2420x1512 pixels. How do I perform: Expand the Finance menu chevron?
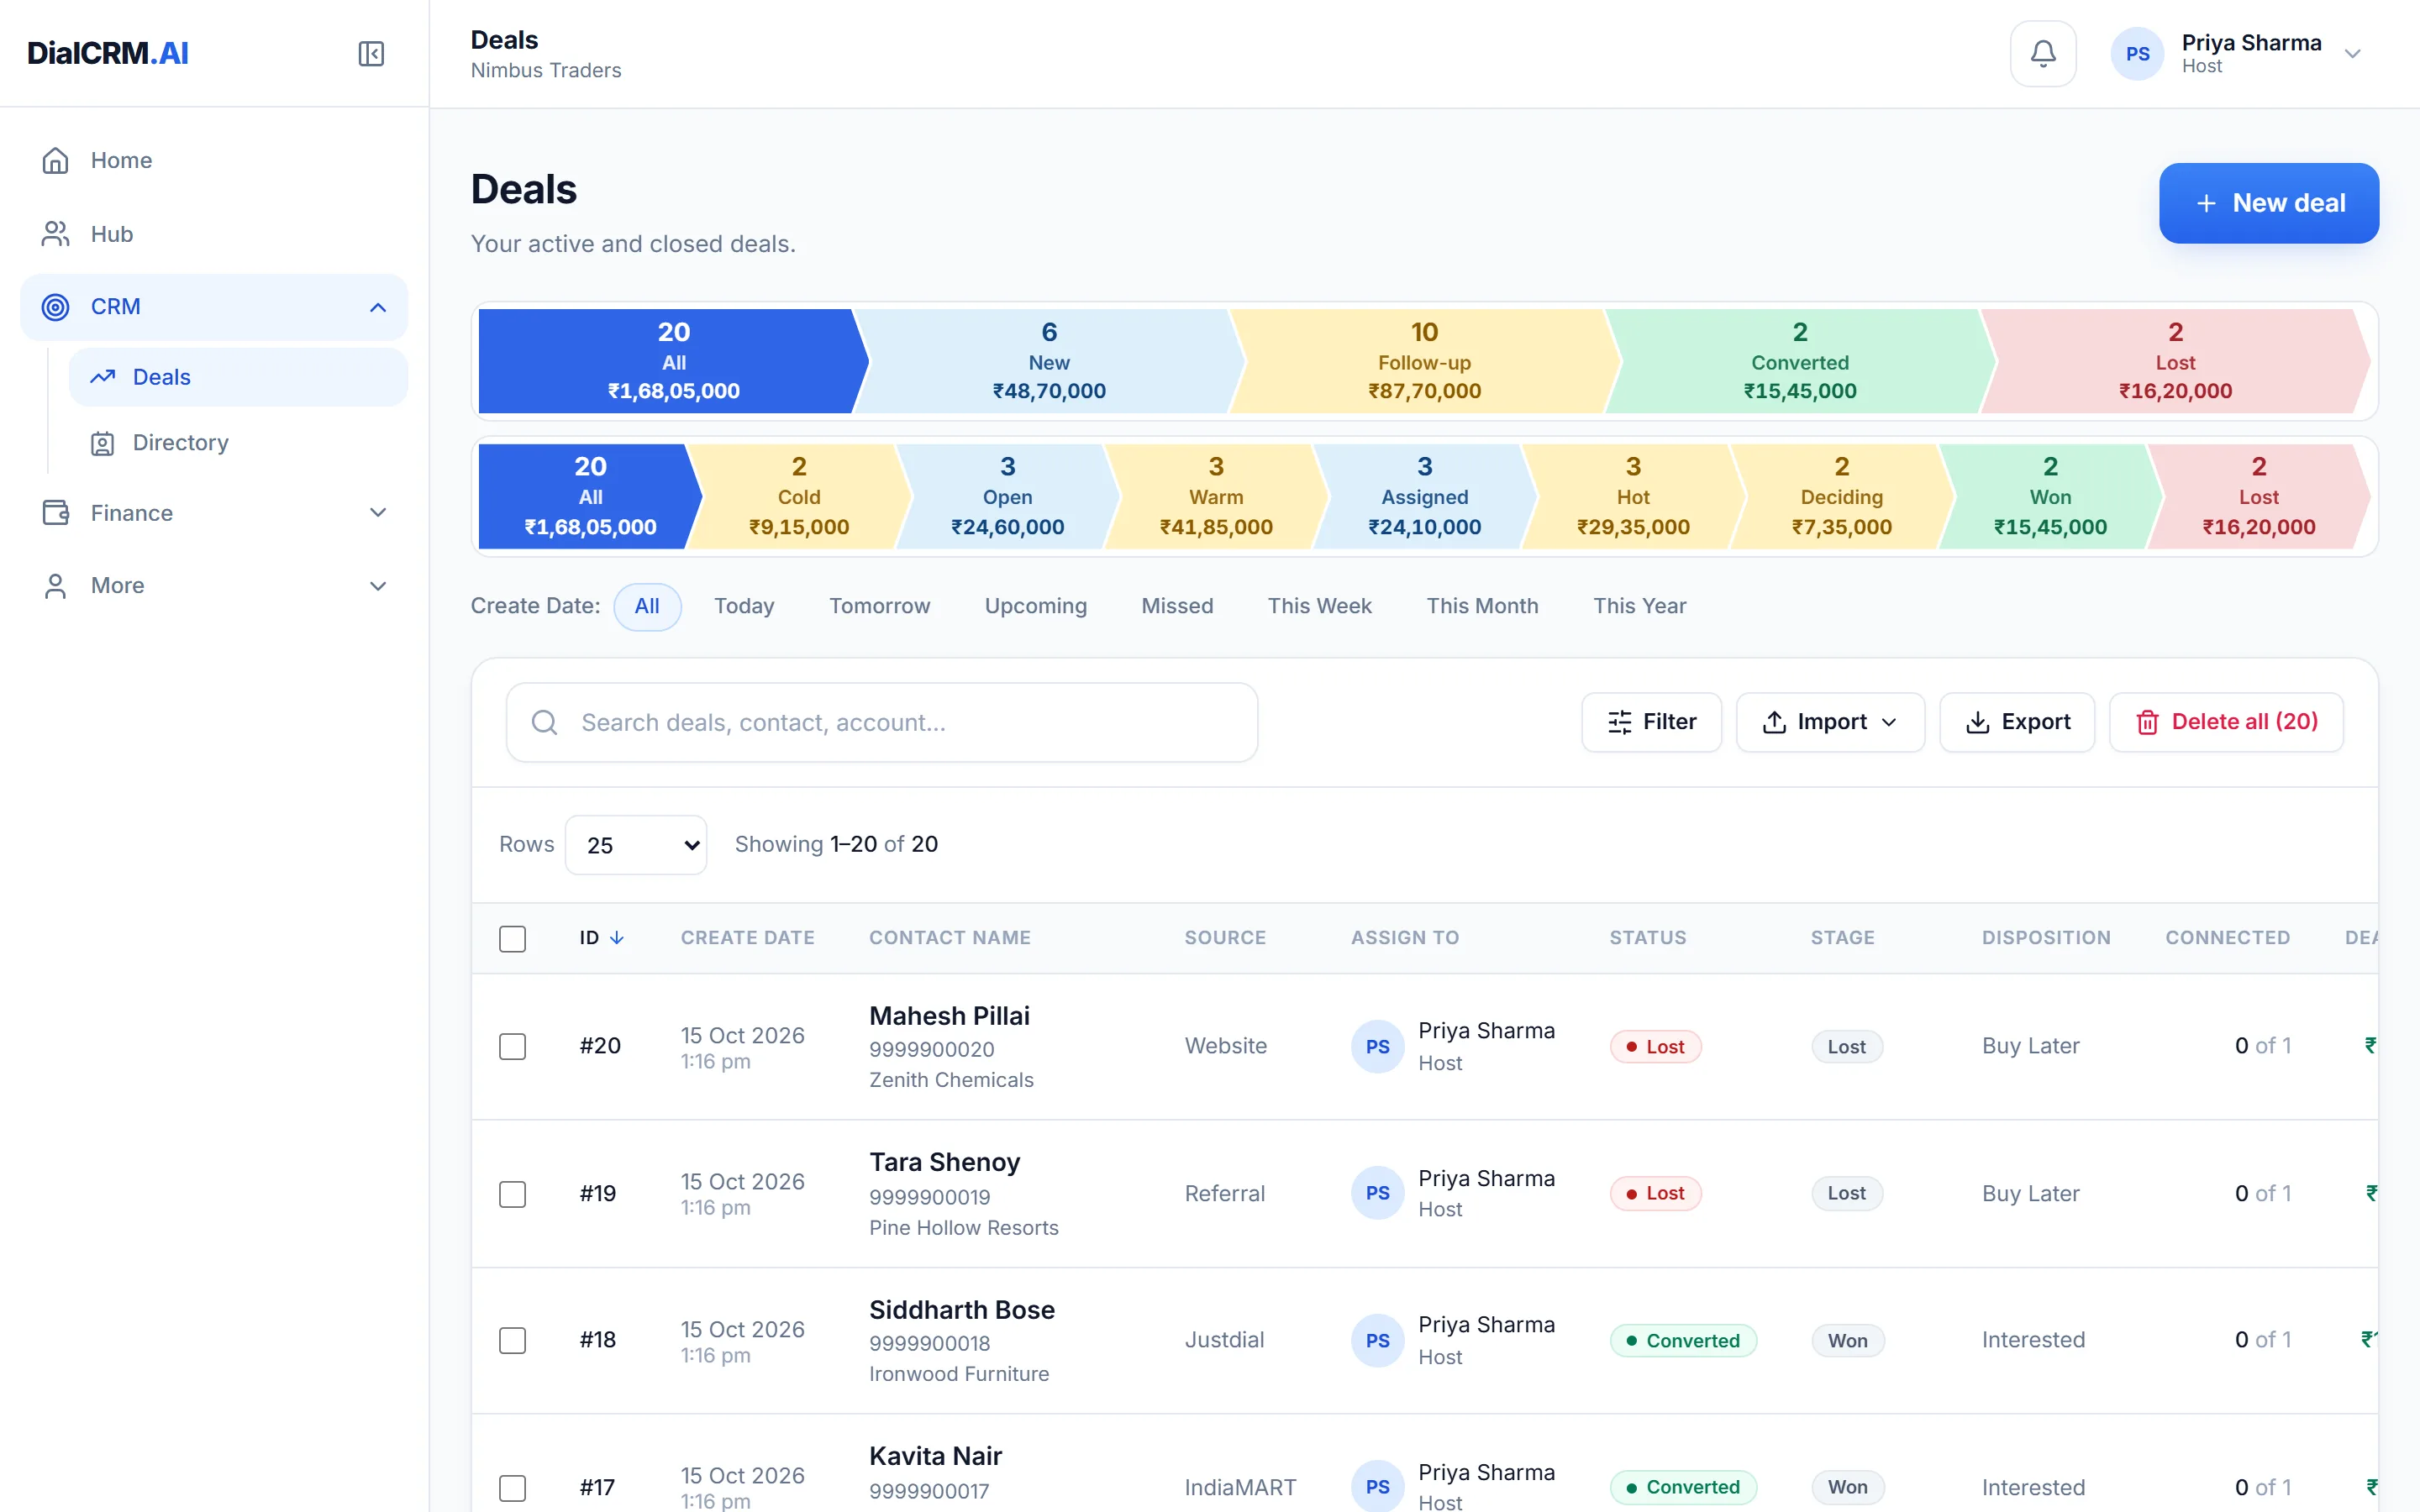tap(378, 513)
